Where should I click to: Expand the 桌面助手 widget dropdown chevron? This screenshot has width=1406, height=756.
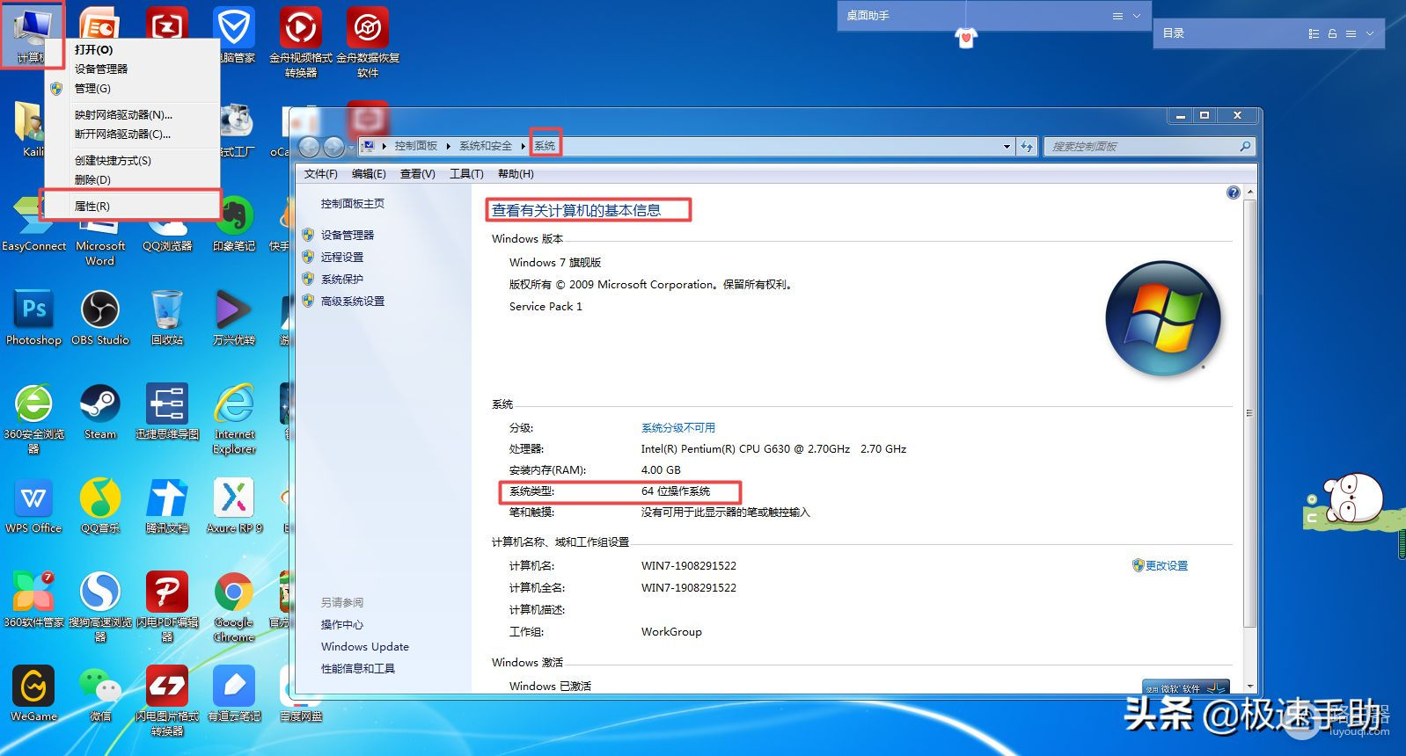pyautogui.click(x=1136, y=16)
